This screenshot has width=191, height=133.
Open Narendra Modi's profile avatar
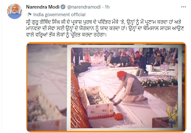pyautogui.click(x=15, y=11)
